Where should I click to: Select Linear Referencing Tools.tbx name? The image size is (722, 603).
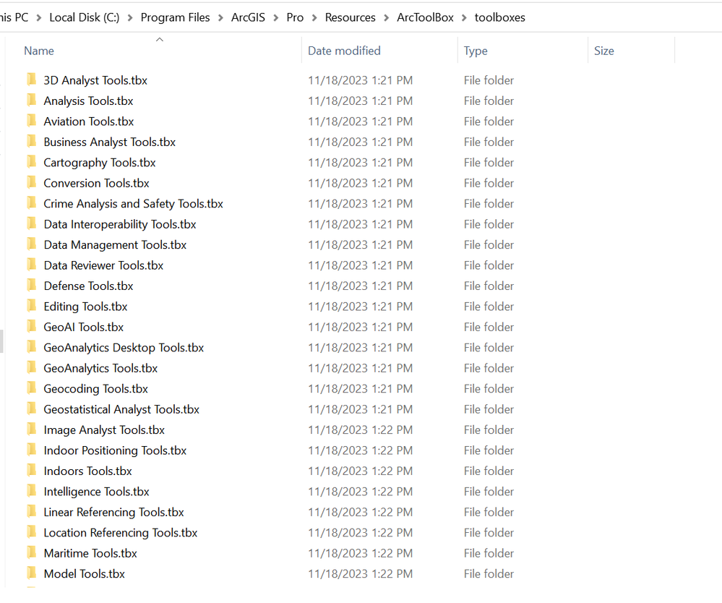coord(113,512)
